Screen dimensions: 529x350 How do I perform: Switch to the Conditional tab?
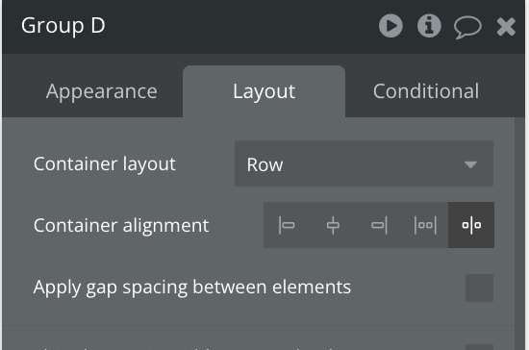[426, 91]
